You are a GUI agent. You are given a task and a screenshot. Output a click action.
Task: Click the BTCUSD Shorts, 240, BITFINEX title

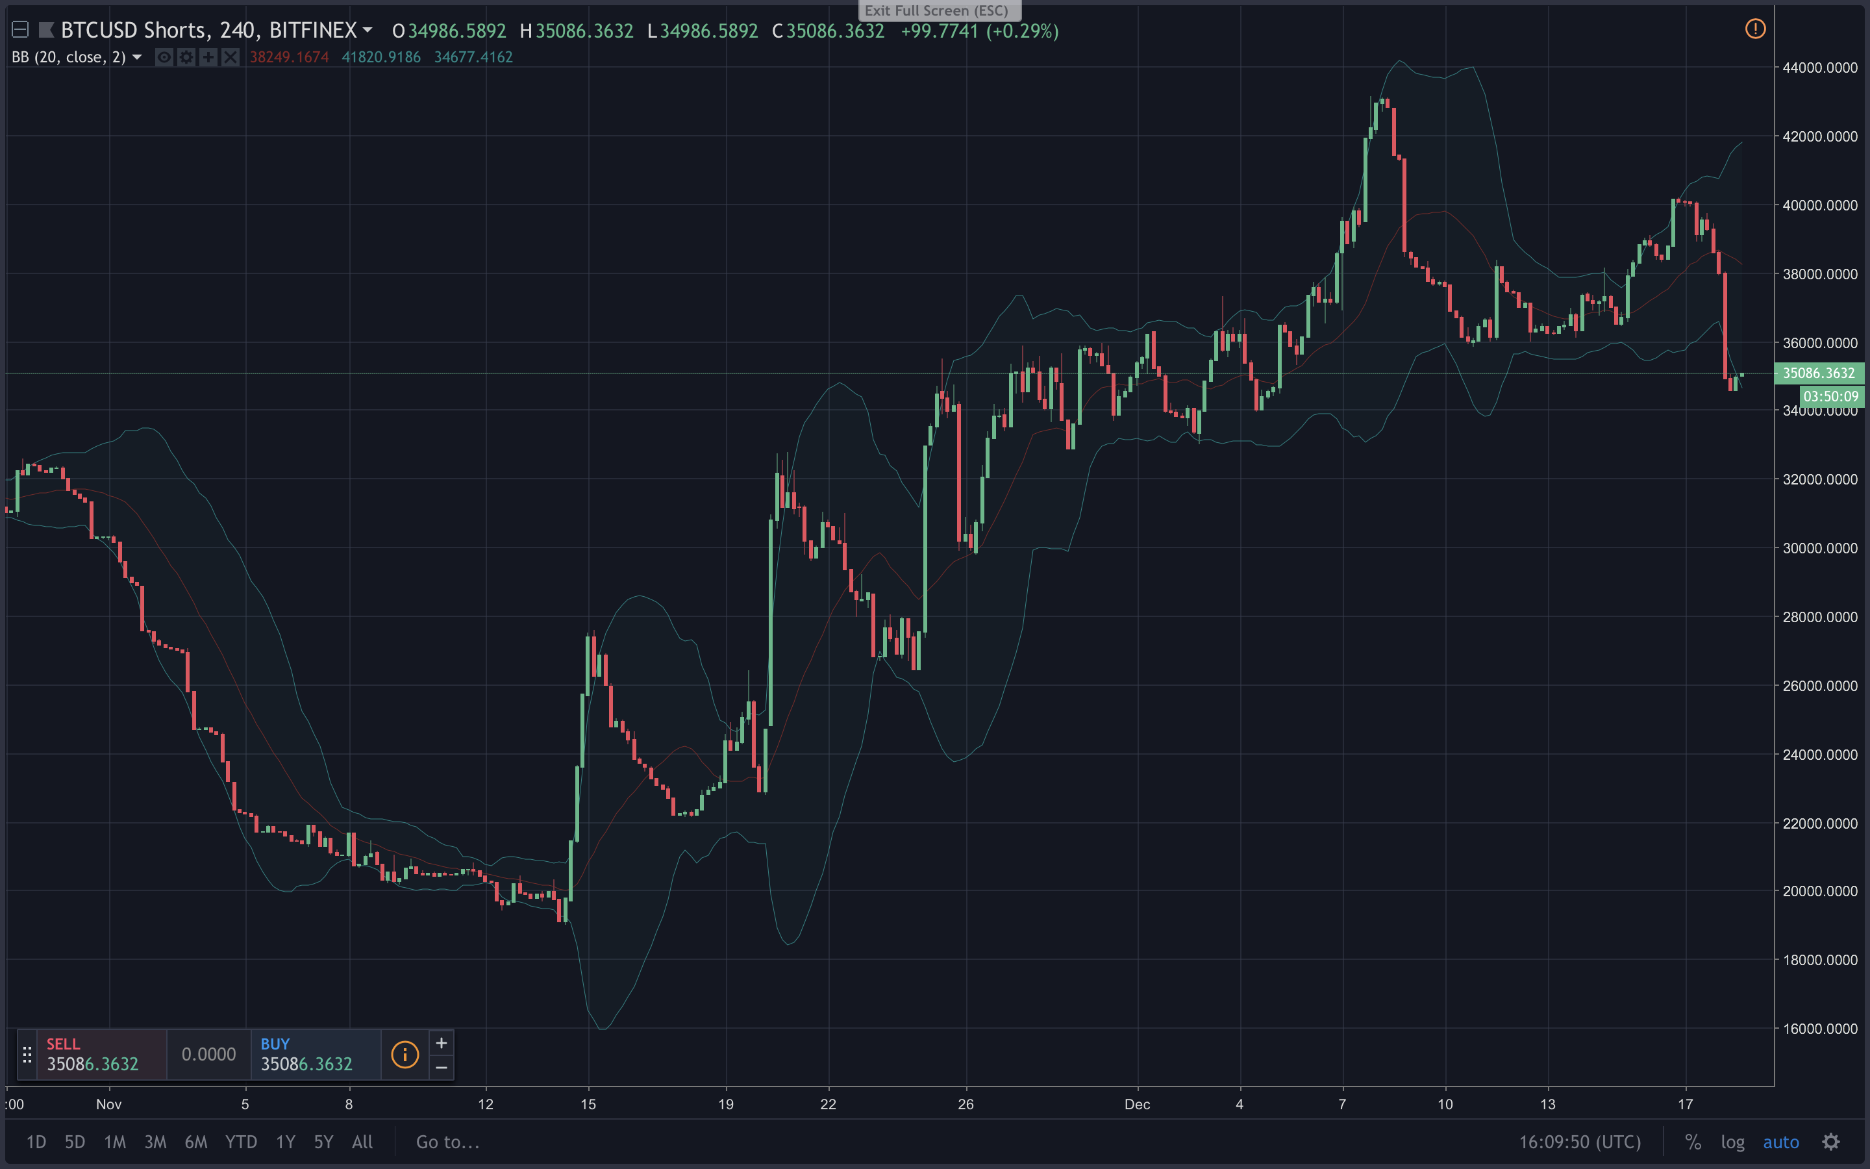coord(208,30)
